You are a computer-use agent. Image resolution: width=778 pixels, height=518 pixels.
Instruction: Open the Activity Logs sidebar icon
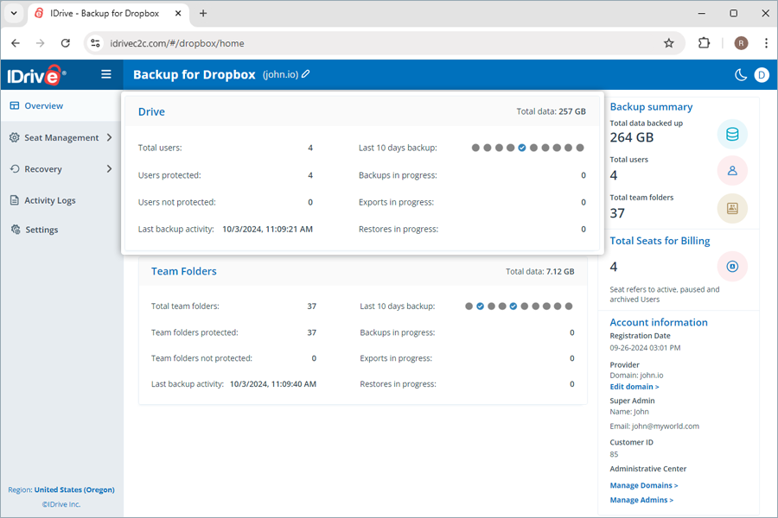13,200
